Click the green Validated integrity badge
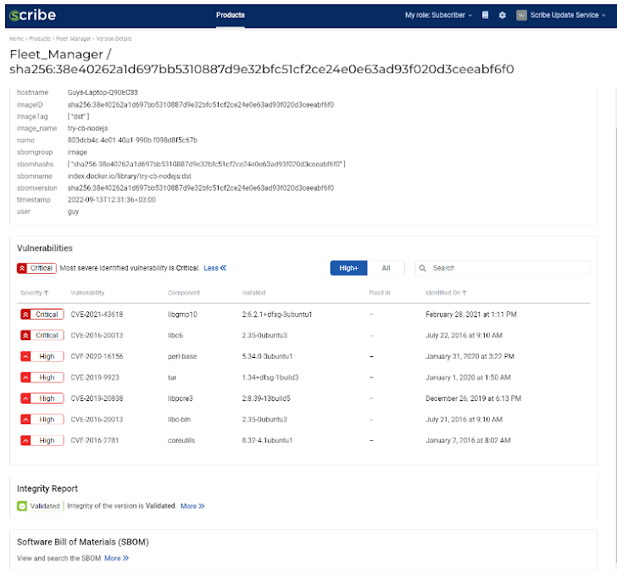 point(39,506)
